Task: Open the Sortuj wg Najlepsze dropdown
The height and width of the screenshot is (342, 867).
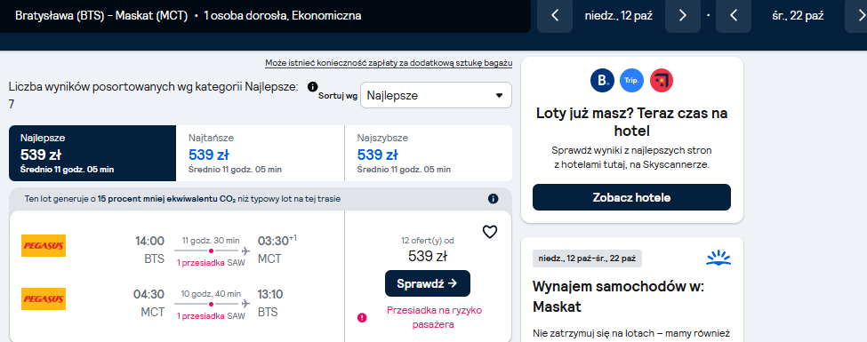Action: [x=436, y=96]
